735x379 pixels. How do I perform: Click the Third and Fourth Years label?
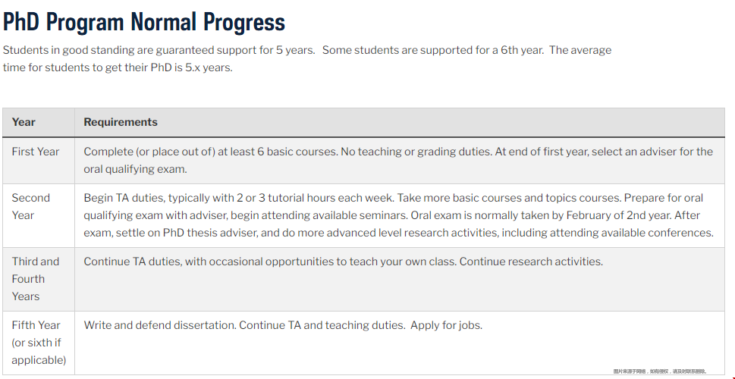pyautogui.click(x=36, y=279)
